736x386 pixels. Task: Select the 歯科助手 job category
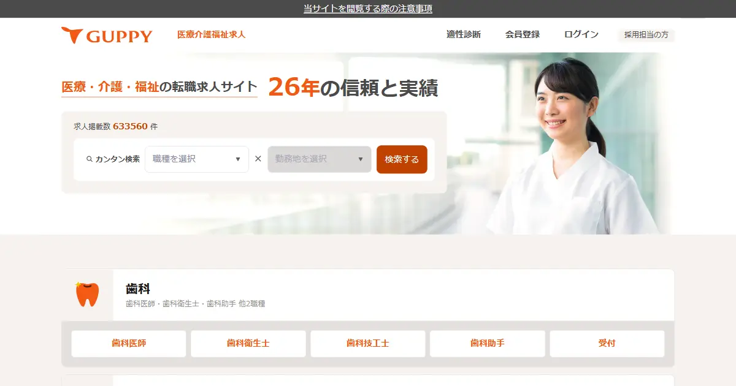pos(488,344)
